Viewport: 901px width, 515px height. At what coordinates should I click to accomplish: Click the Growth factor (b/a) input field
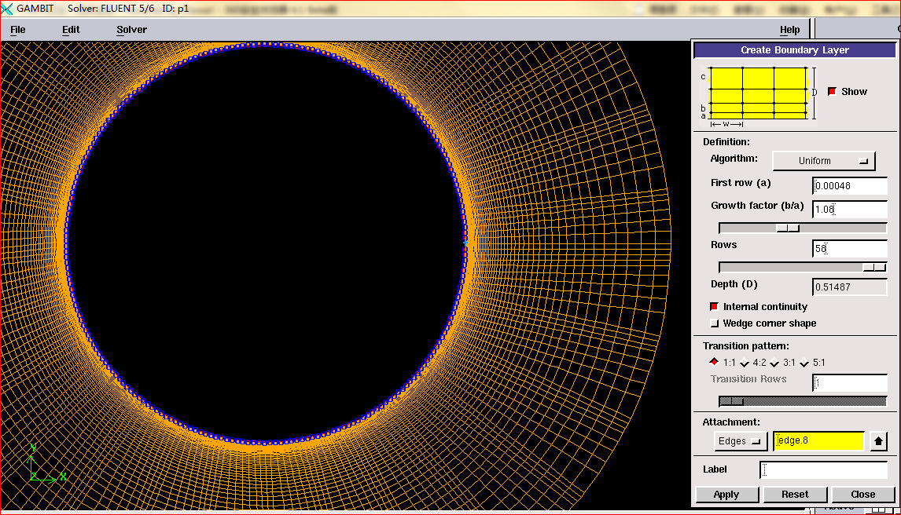point(850,210)
